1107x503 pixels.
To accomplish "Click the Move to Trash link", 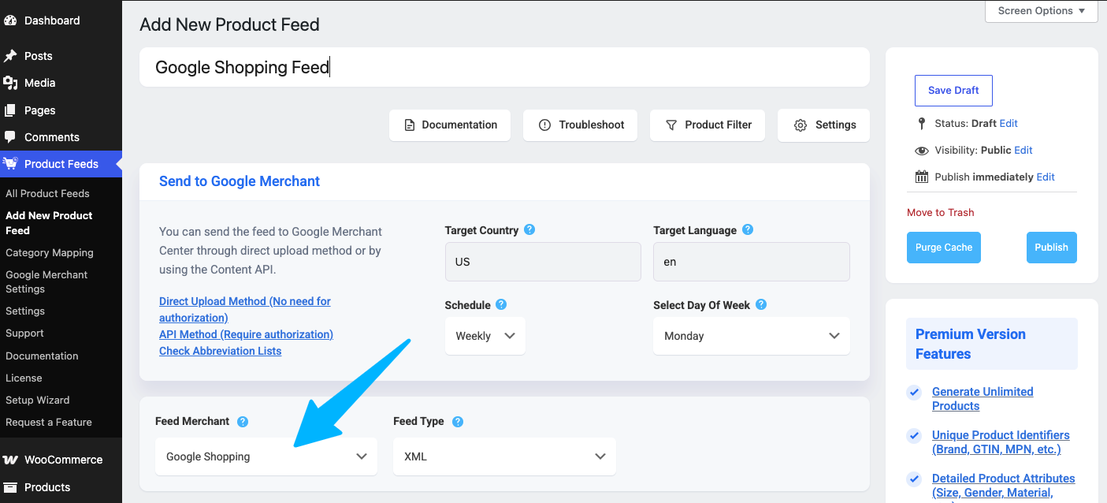I will click(x=941, y=213).
